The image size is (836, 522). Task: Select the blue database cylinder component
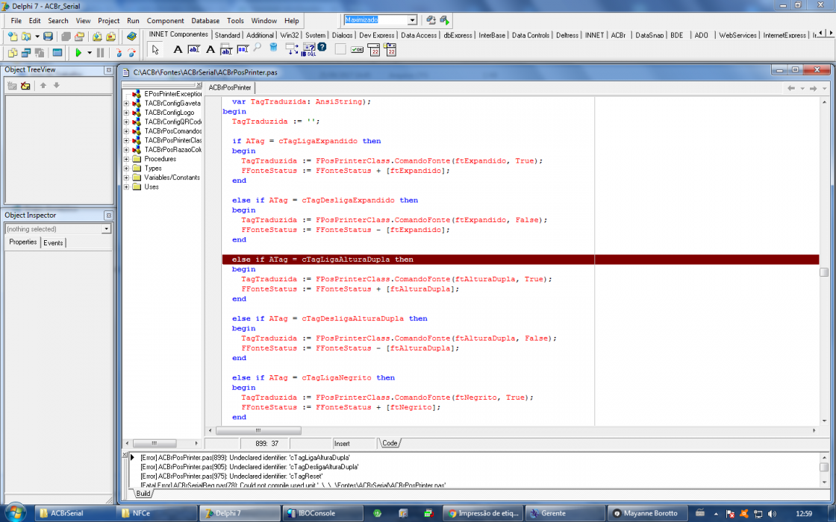[x=273, y=48]
